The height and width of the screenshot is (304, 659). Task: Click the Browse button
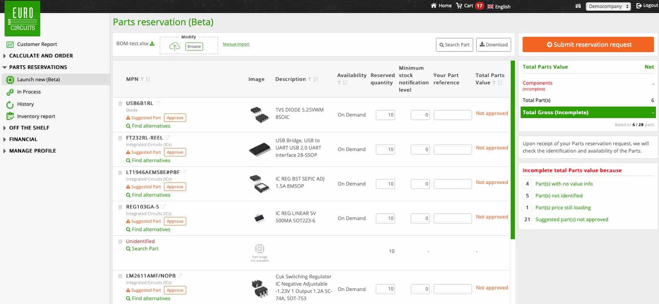[x=194, y=46]
